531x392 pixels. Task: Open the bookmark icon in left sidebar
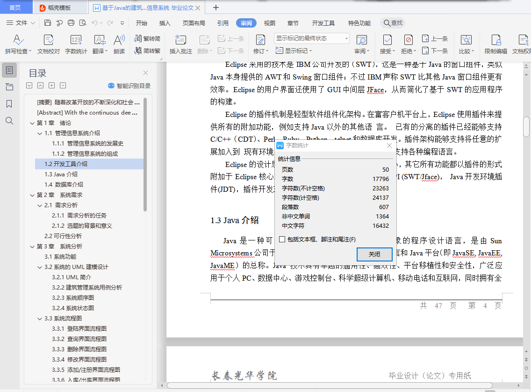click(9, 104)
